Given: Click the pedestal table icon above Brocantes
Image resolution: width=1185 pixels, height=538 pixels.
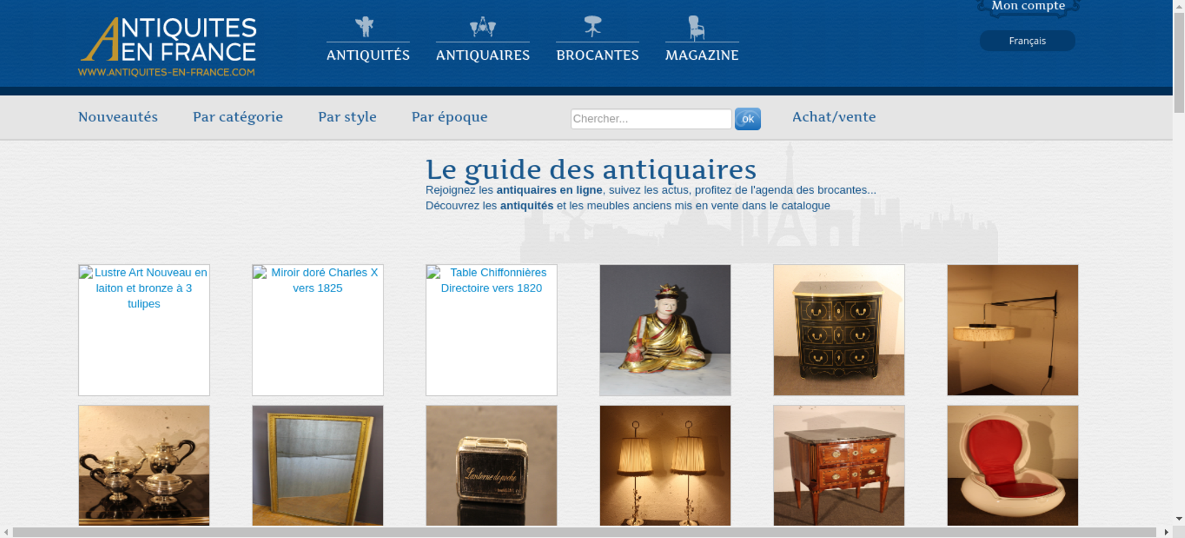Looking at the screenshot, I should [592, 27].
